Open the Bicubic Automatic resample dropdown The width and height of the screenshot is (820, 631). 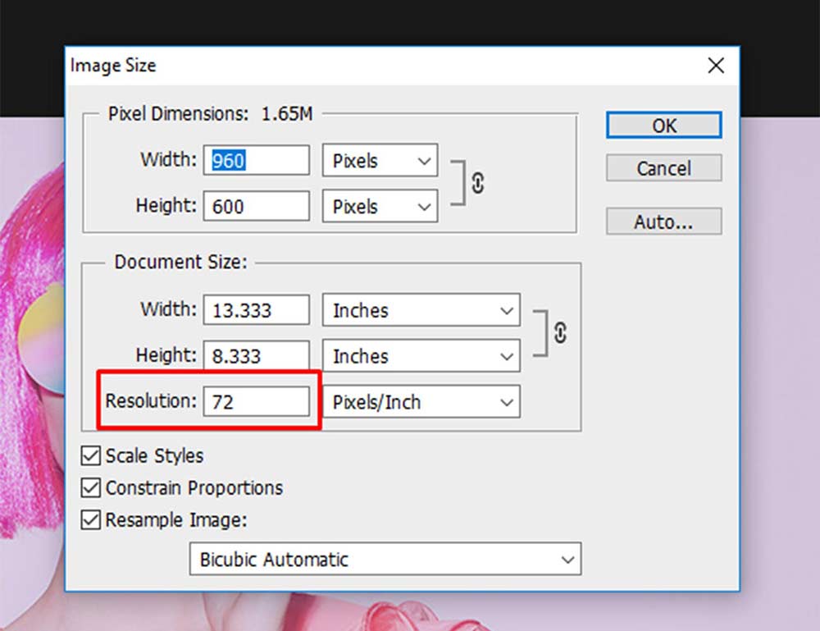coord(385,559)
